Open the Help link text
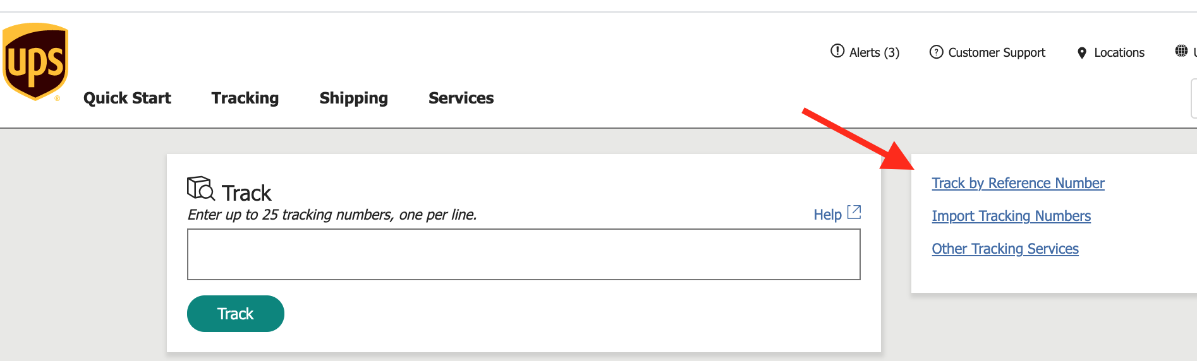Screen dimensions: 1197x361 827,215
